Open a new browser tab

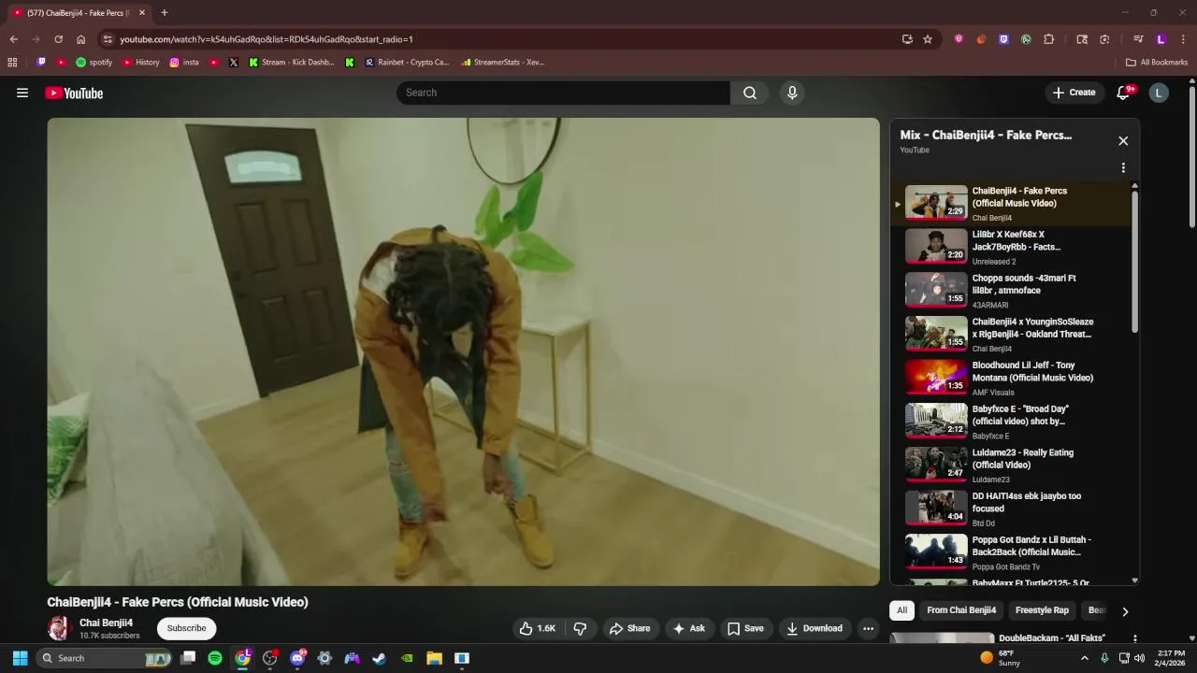click(164, 12)
